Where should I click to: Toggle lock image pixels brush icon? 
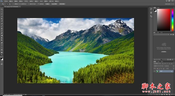click(x=159, y=69)
